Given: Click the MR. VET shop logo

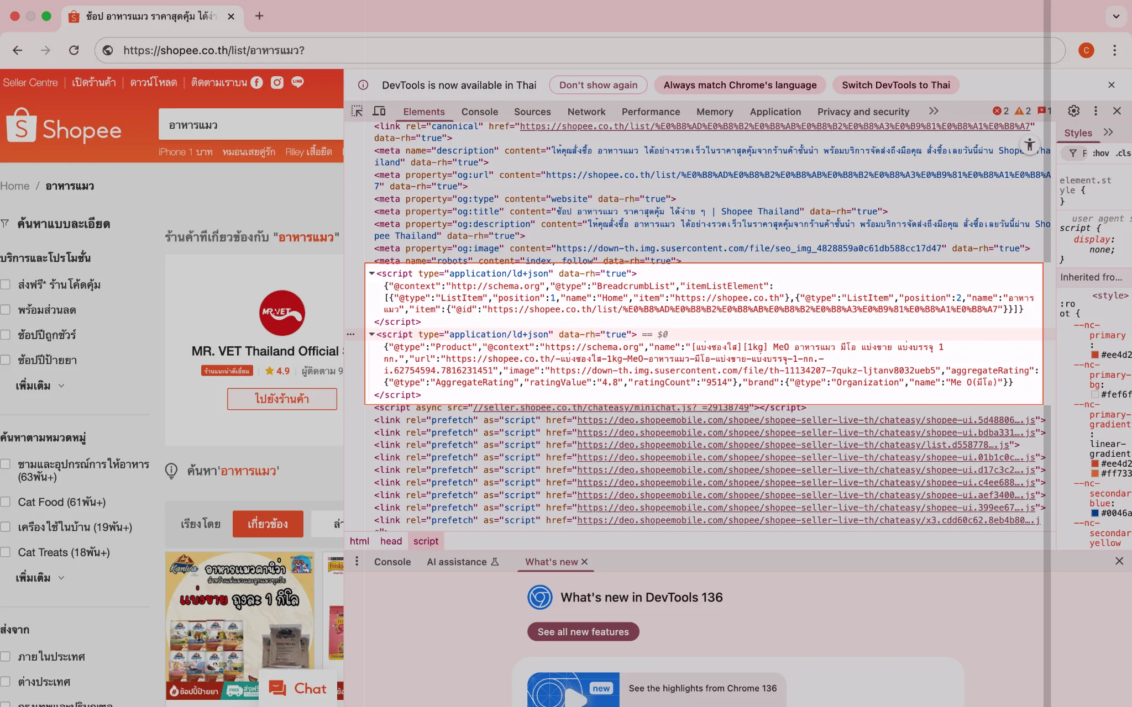Looking at the screenshot, I should pos(282,313).
